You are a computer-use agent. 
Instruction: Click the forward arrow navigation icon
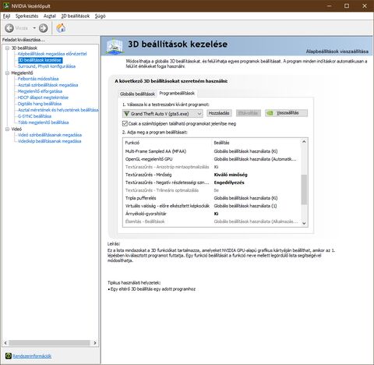(44, 28)
